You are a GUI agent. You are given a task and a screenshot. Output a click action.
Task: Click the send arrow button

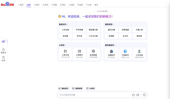[x=144, y=95]
